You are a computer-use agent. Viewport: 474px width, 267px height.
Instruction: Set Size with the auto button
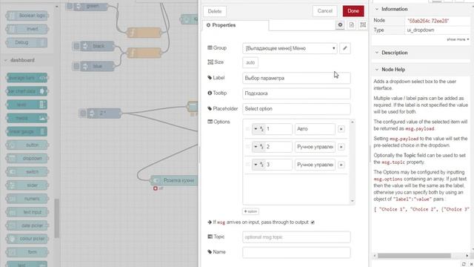coord(250,62)
